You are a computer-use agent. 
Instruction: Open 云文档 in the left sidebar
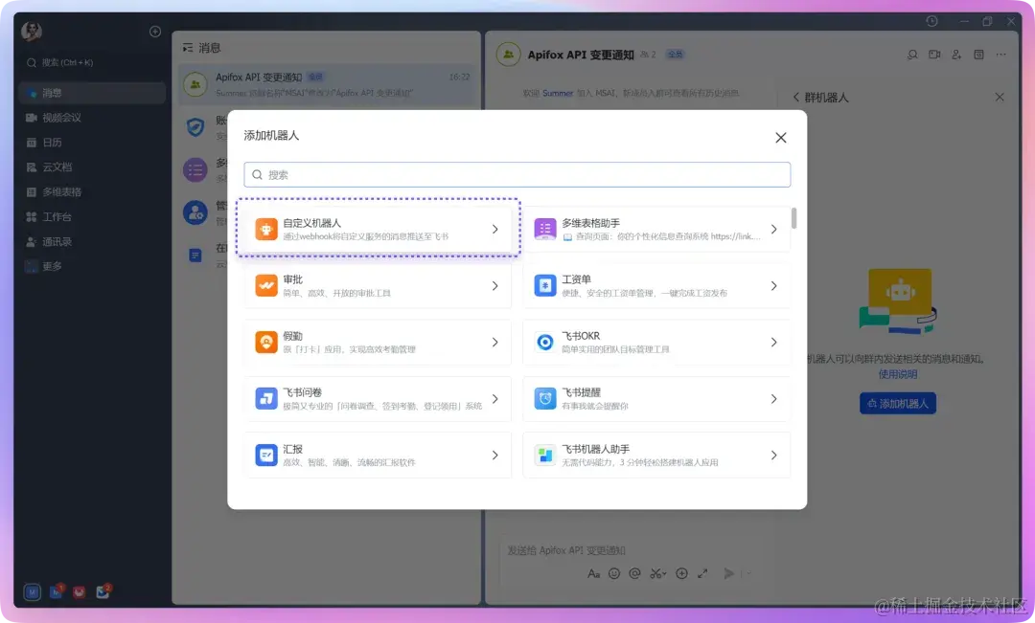coord(92,167)
